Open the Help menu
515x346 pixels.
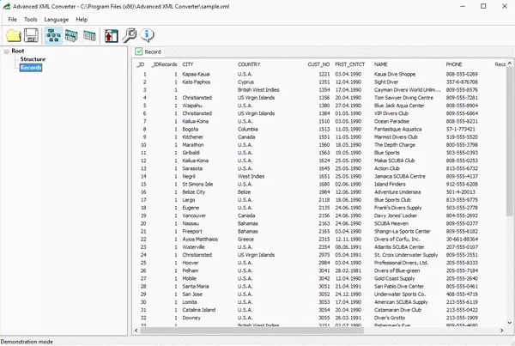coord(82,19)
